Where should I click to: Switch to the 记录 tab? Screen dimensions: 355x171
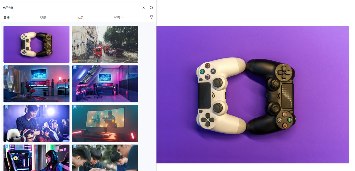click(80, 17)
